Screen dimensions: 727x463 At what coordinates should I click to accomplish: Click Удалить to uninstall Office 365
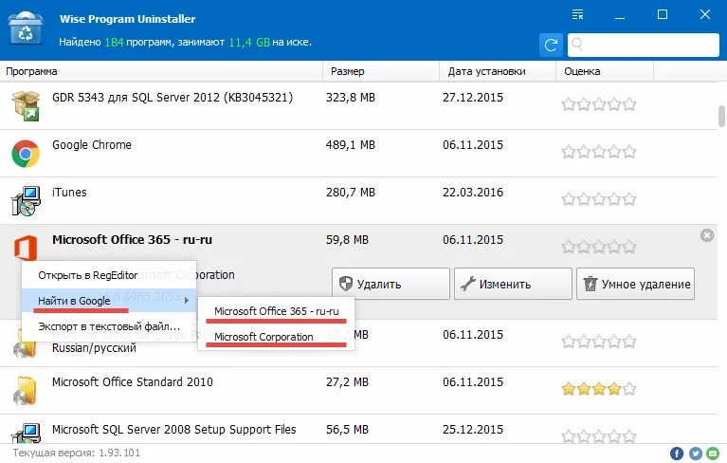391,284
